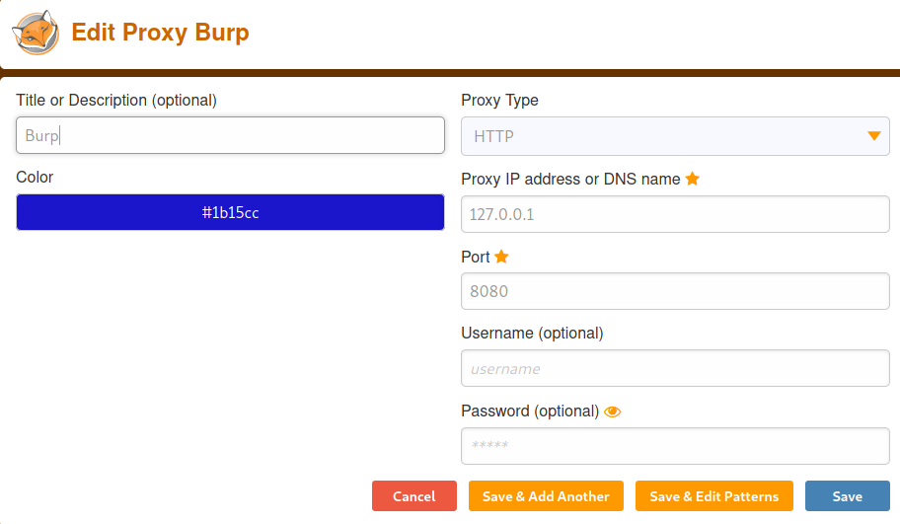Choose Save & Edit Patterns
900x524 pixels.
(714, 496)
